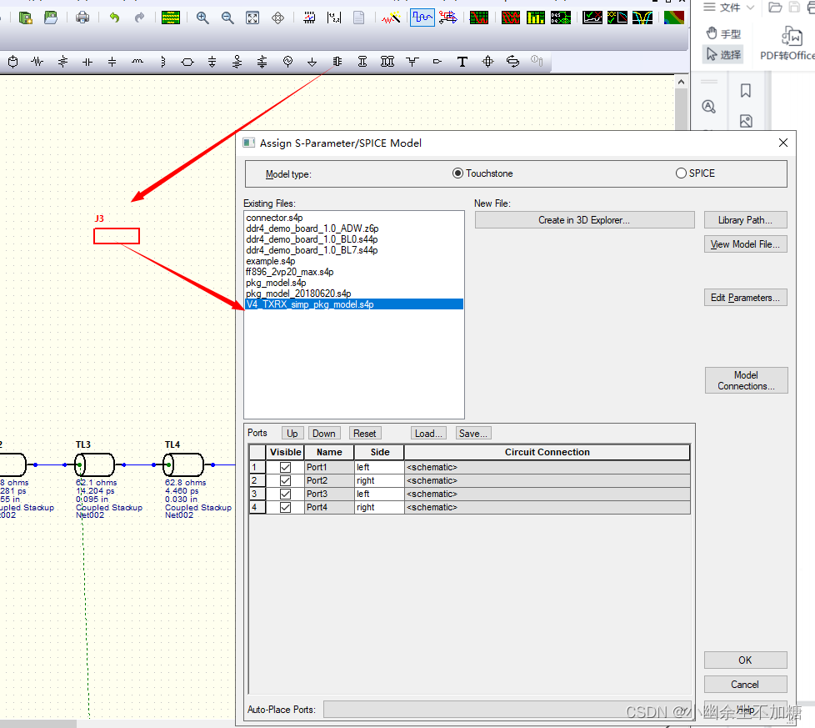The height and width of the screenshot is (728, 815).
Task: Click the new schematic icon in toolbar
Action: [x=26, y=18]
